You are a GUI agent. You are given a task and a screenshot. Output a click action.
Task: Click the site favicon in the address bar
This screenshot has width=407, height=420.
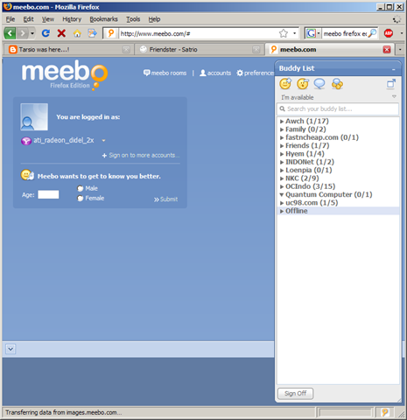click(111, 33)
